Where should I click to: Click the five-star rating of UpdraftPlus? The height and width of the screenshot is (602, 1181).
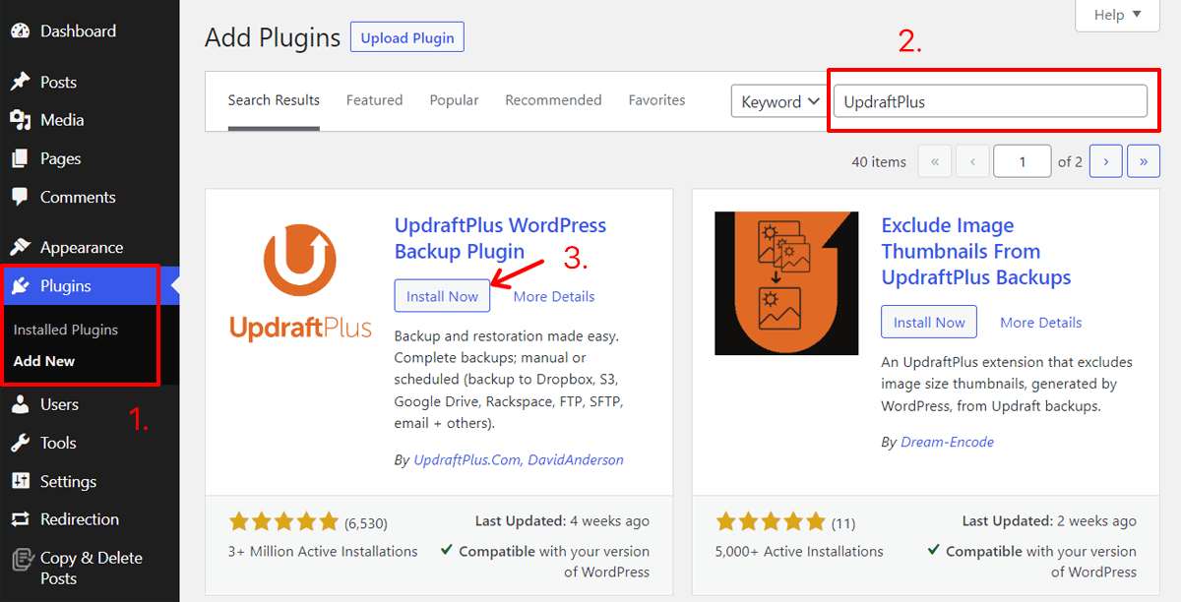283,521
